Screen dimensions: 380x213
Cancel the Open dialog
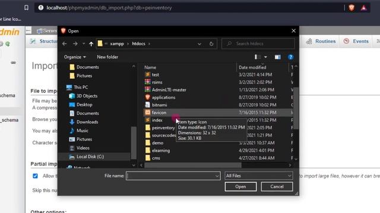tap(277, 187)
